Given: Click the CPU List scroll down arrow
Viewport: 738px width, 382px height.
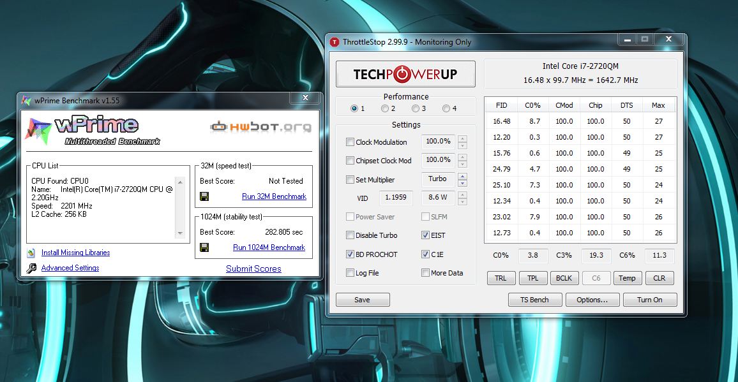Looking at the screenshot, I should [x=180, y=233].
